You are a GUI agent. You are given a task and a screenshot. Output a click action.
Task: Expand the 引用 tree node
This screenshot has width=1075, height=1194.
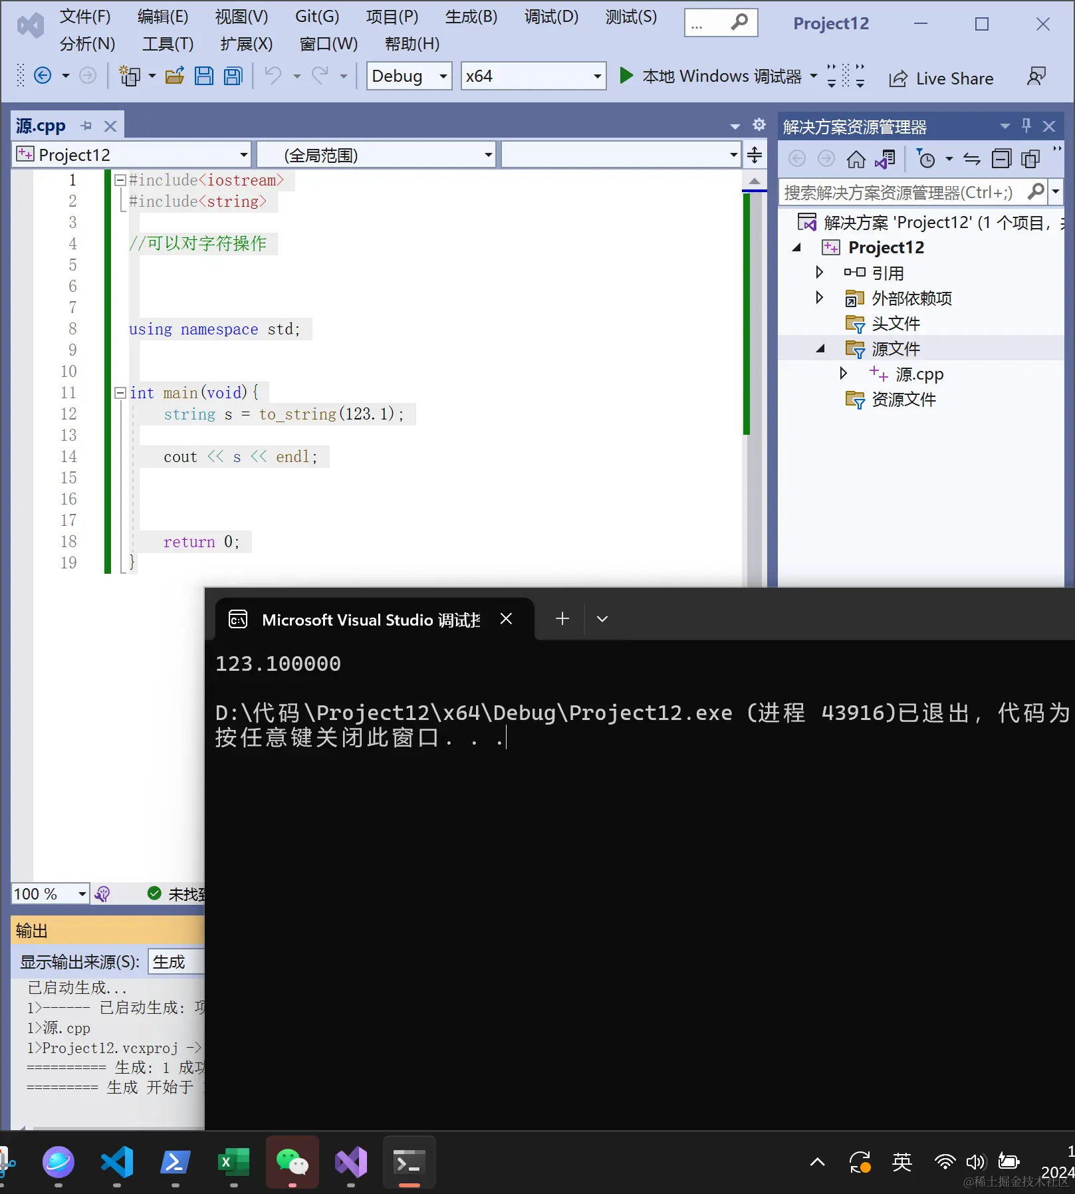[819, 272]
